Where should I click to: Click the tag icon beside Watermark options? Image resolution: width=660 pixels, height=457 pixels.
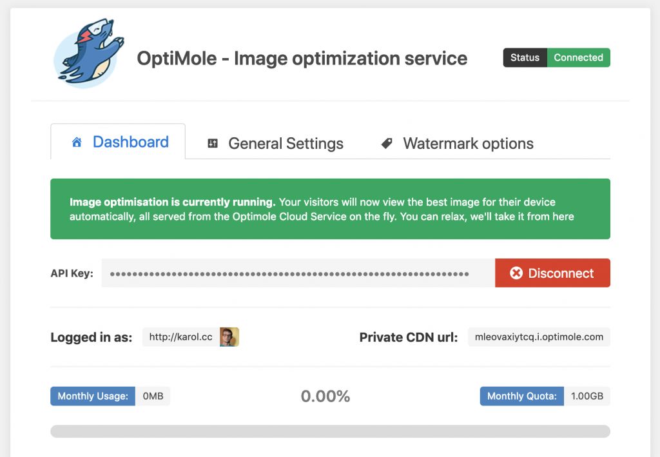(x=387, y=143)
